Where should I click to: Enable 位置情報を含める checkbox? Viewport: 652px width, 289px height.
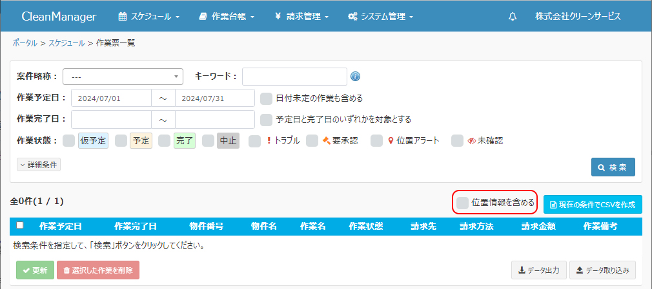(462, 203)
